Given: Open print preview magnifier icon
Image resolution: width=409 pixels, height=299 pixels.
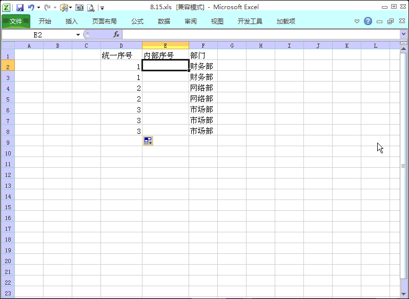Looking at the screenshot, I should click(91, 8).
